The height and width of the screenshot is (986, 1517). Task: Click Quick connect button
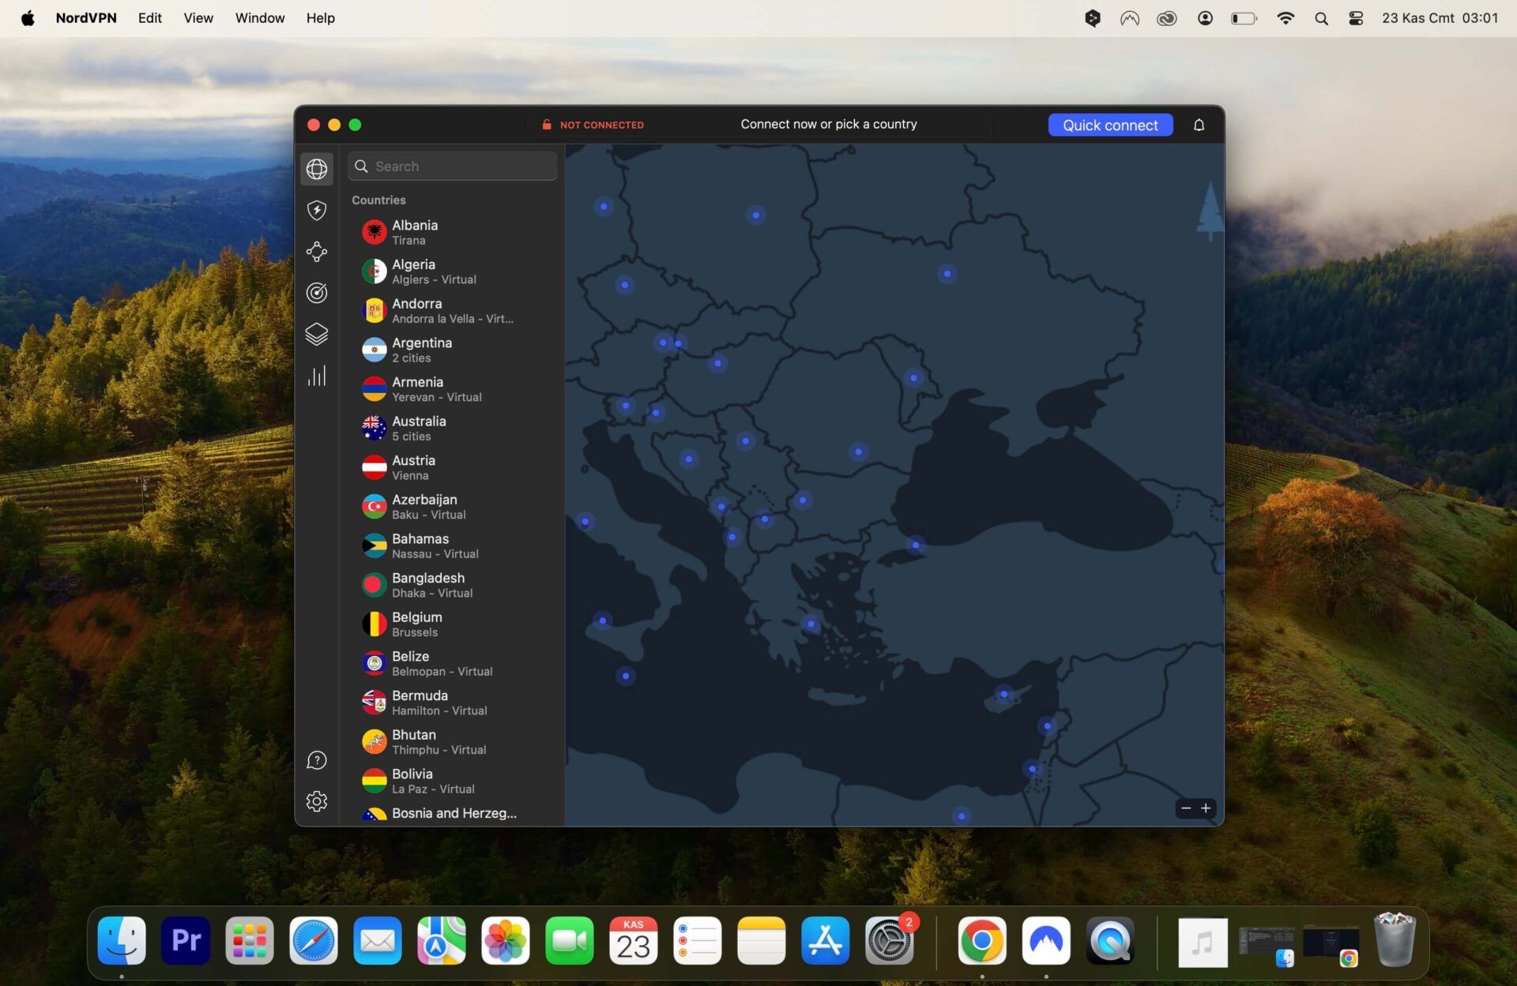1110,125
